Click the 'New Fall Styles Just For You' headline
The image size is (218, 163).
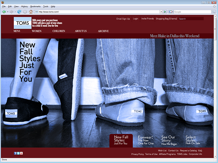[x=30, y=62]
